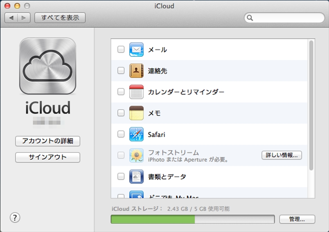329x232 pixels.
Task: Click the サインアウト button
Action: 48,157
